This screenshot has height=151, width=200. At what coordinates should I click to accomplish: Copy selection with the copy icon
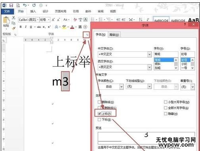13,23
